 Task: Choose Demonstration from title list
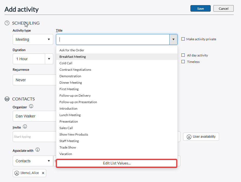coord(117,76)
